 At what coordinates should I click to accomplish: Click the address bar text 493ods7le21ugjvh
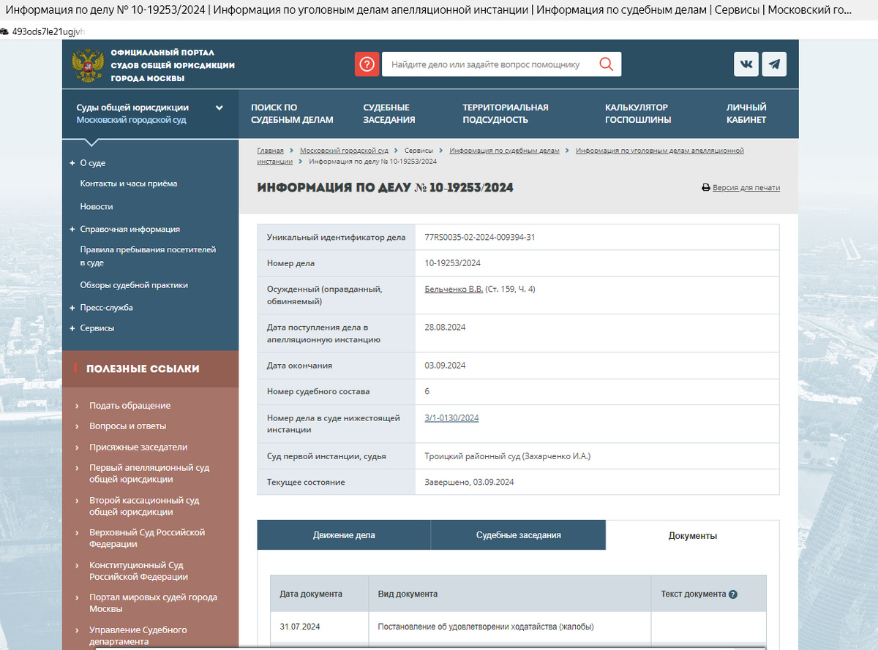tap(48, 32)
